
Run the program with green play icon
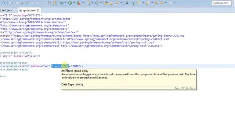point(70,3)
